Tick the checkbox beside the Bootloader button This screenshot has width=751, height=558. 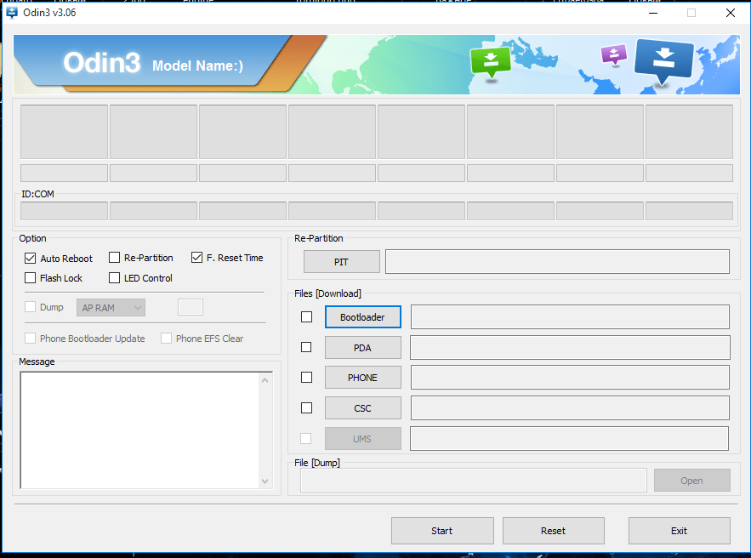coord(306,317)
